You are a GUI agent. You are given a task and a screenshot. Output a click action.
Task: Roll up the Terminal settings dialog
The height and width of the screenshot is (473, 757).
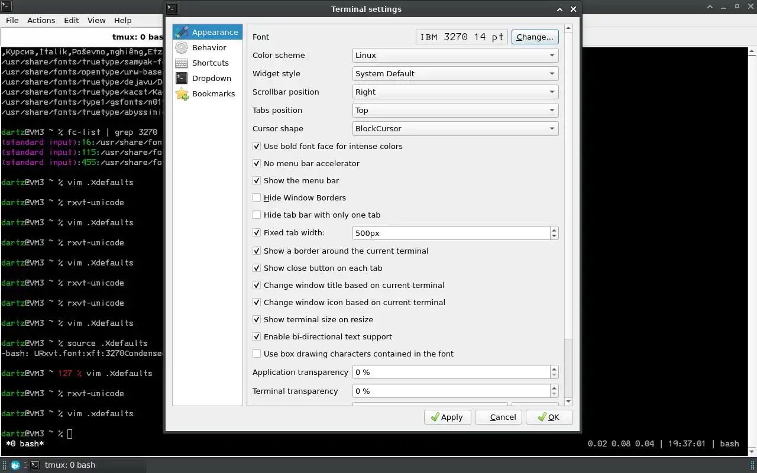[x=559, y=9]
